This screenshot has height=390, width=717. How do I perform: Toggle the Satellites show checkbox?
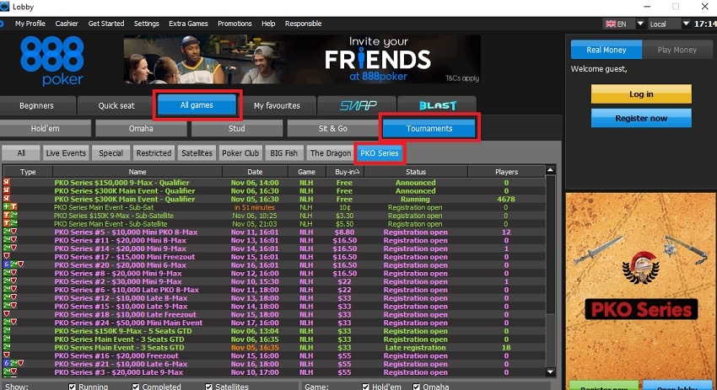(208, 387)
